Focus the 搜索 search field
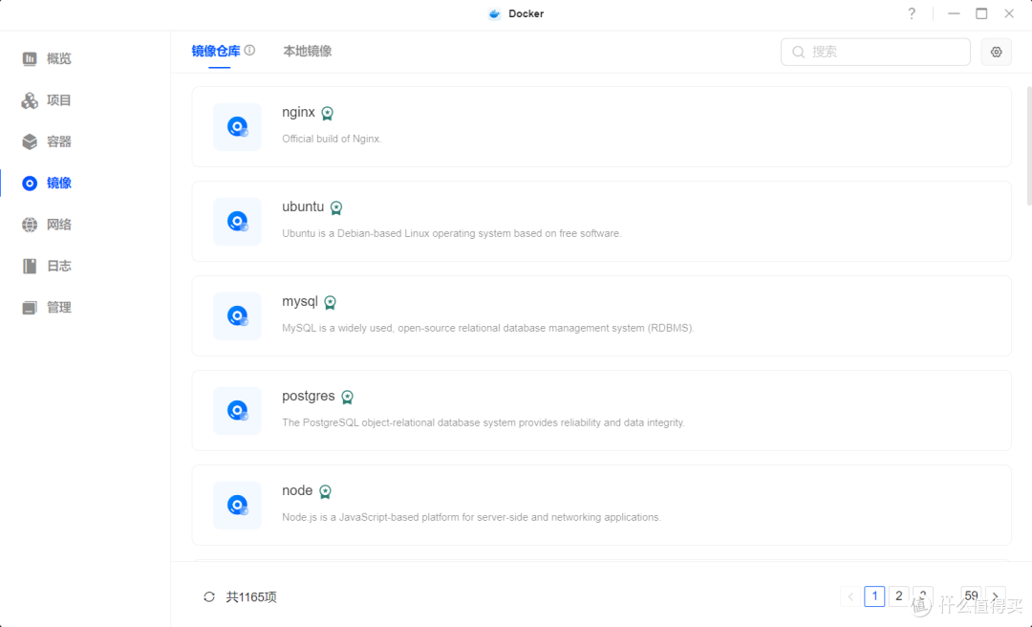 [875, 52]
